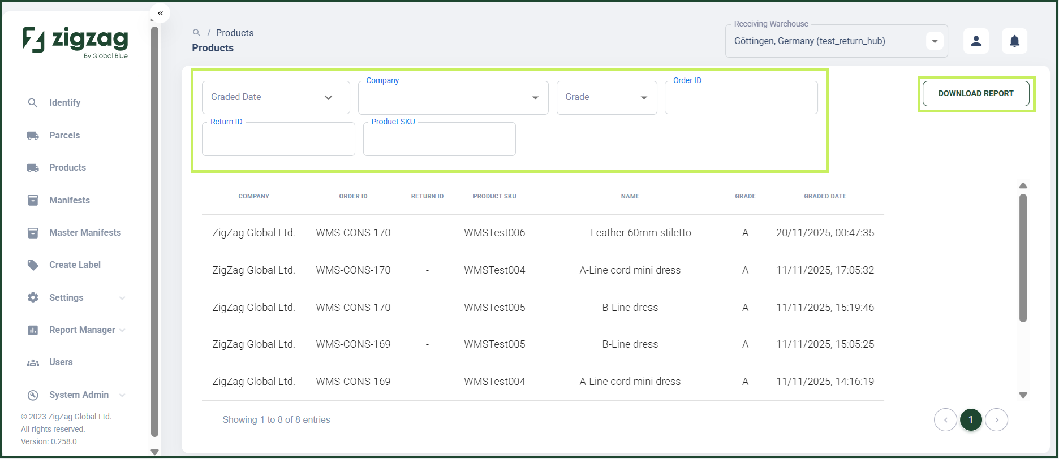
Task: Expand the Report Manager chevron
Action: [122, 330]
